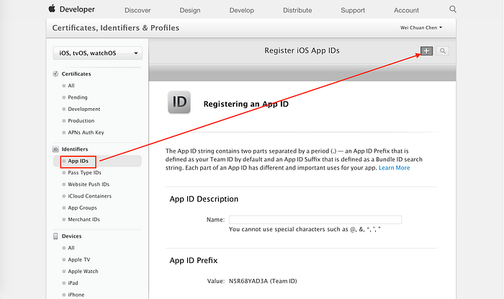The height and width of the screenshot is (299, 504).
Task: Click the Team ID value N5R68YAD3A
Action: pos(248,281)
